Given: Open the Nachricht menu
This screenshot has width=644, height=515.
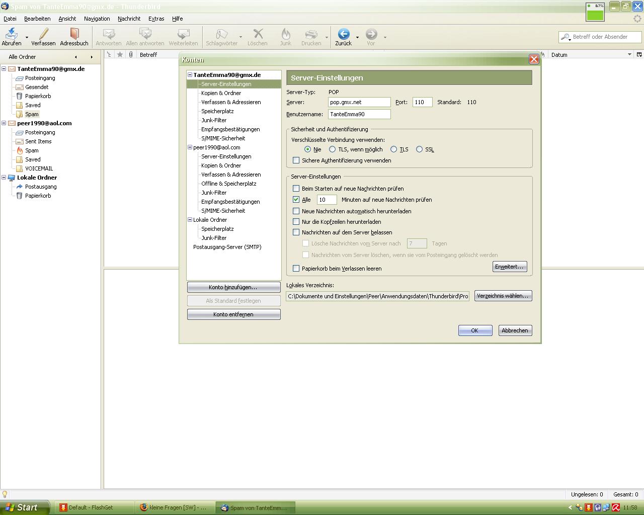Looking at the screenshot, I should click(129, 19).
